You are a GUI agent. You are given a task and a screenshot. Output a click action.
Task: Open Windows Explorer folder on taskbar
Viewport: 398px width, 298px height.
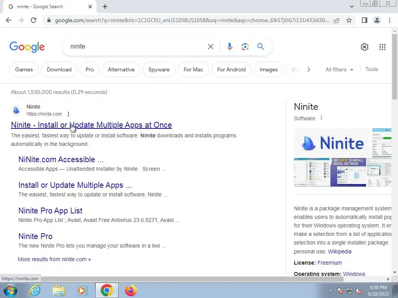point(59,290)
